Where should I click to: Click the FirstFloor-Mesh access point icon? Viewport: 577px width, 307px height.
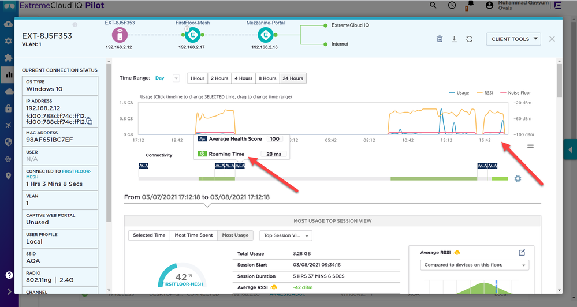click(192, 35)
